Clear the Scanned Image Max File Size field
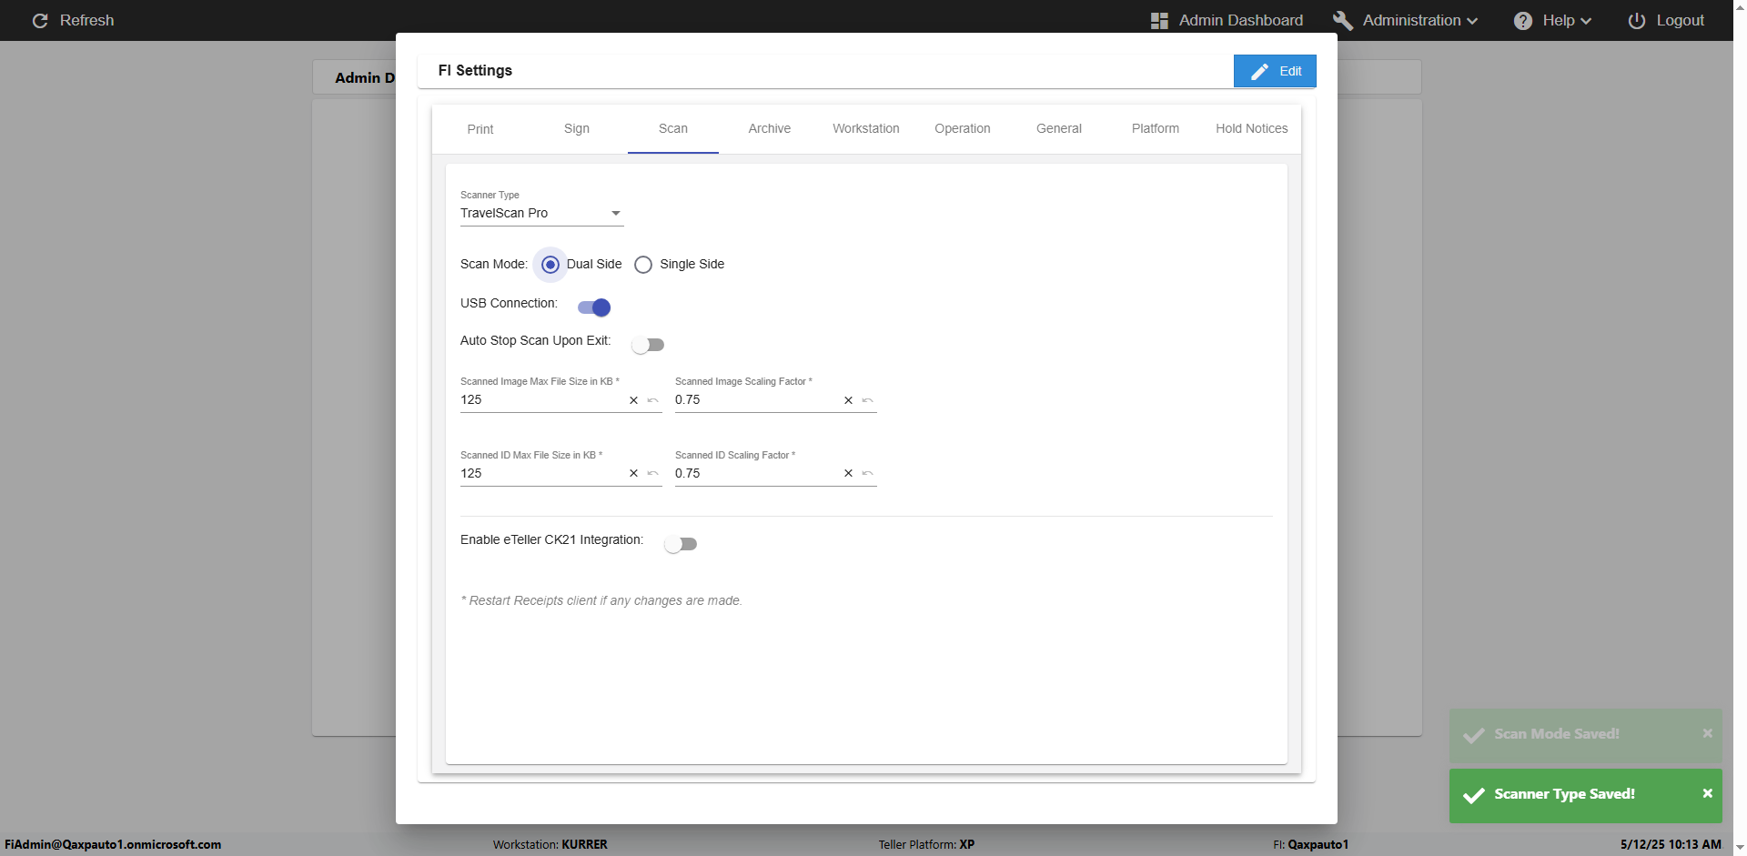The height and width of the screenshot is (856, 1747). point(634,400)
